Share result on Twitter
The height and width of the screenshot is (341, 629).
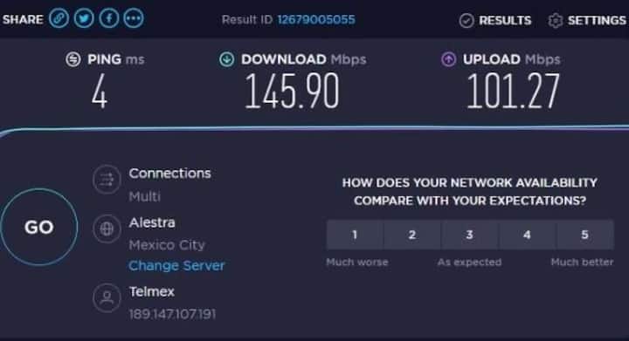pos(84,18)
